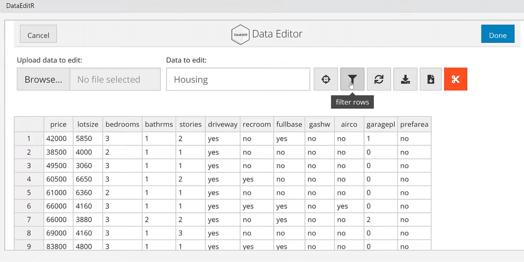Select the garagepl column header
The height and width of the screenshot is (262, 524).
pyautogui.click(x=381, y=124)
